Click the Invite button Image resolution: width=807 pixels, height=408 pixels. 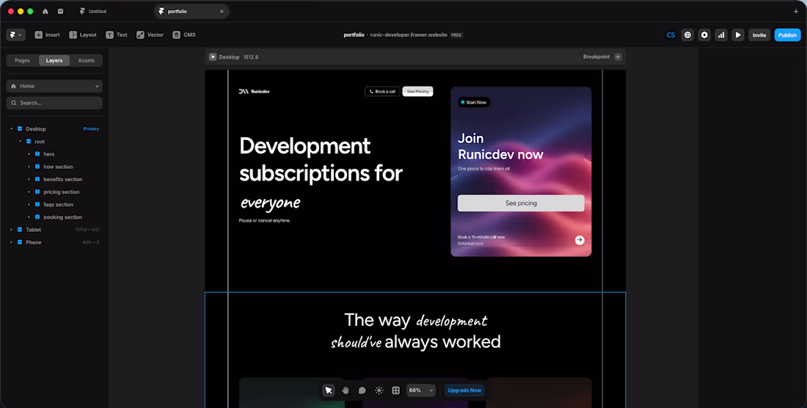[x=759, y=35]
